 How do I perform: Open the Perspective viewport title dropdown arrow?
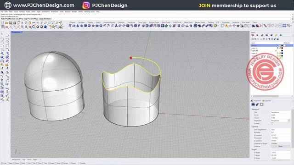point(22,32)
